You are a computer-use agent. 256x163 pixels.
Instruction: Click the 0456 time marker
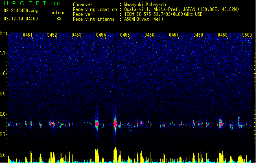(x=149, y=35)
